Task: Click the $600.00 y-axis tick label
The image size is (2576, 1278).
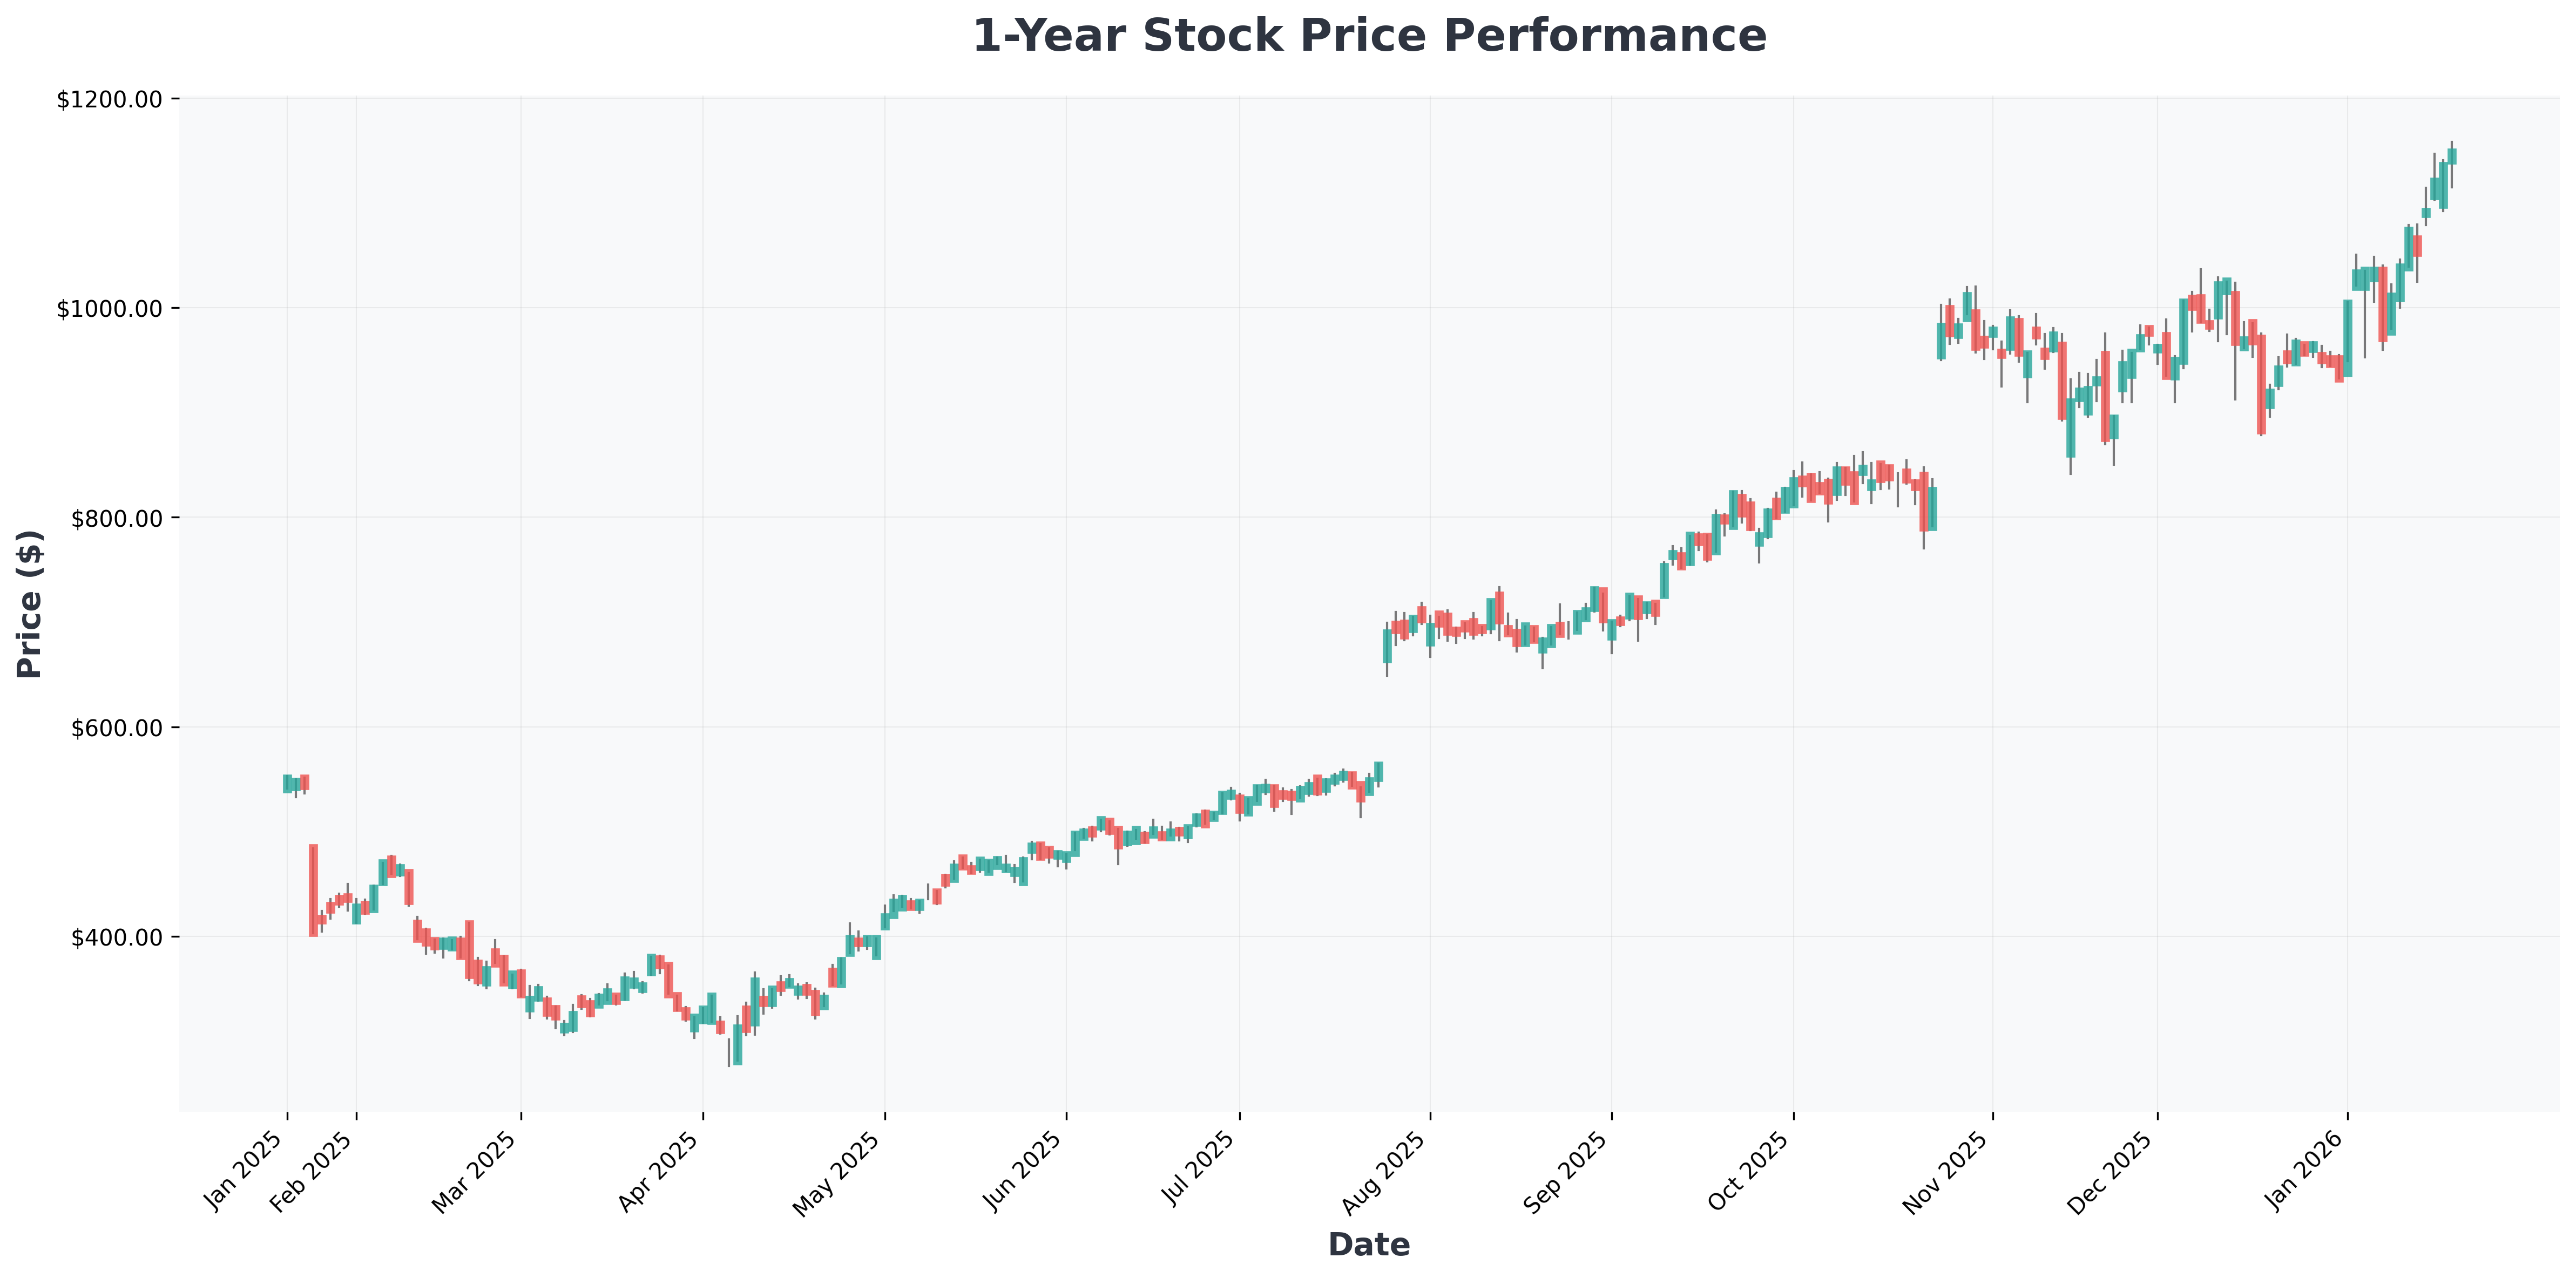Action: (x=114, y=728)
